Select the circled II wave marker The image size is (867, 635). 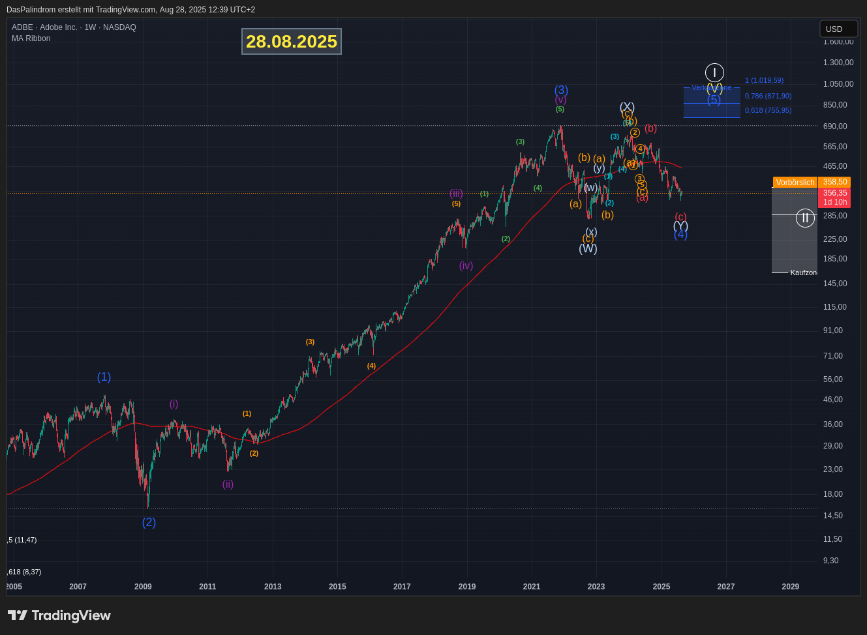click(x=805, y=218)
